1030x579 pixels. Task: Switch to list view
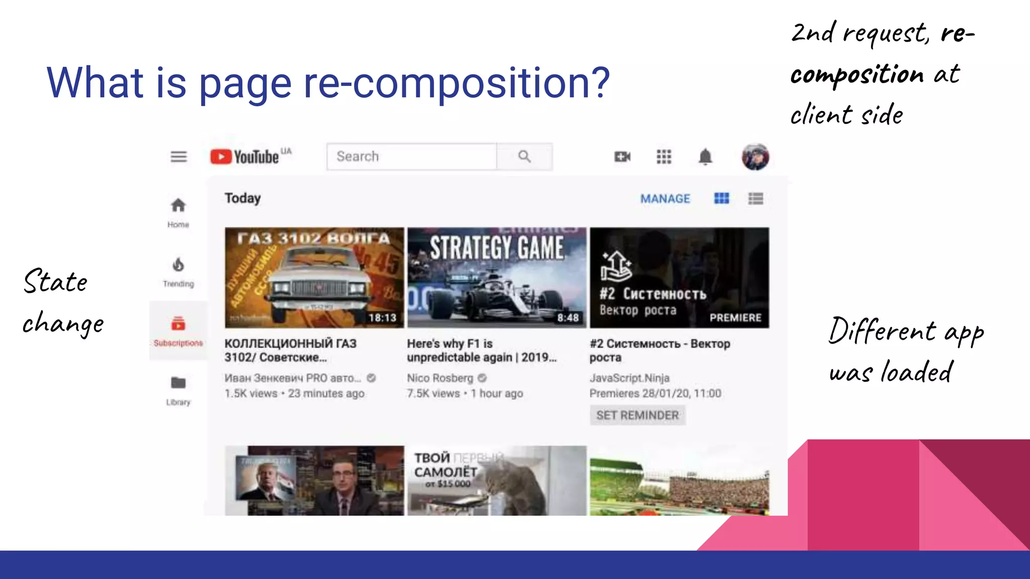(x=755, y=199)
